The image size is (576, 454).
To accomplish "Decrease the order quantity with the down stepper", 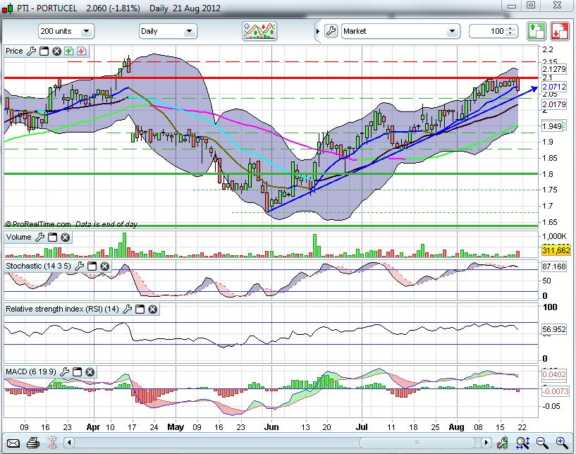I will (510, 34).
